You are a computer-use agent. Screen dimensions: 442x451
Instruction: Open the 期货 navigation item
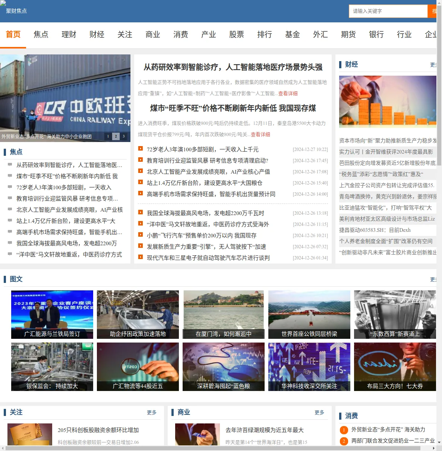tap(348, 35)
